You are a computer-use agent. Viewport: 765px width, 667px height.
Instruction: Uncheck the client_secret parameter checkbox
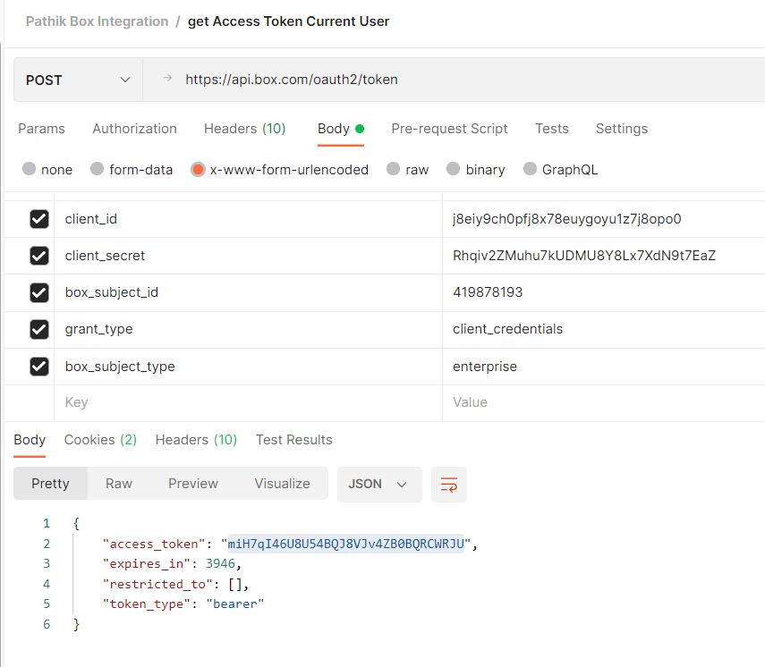[39, 256]
